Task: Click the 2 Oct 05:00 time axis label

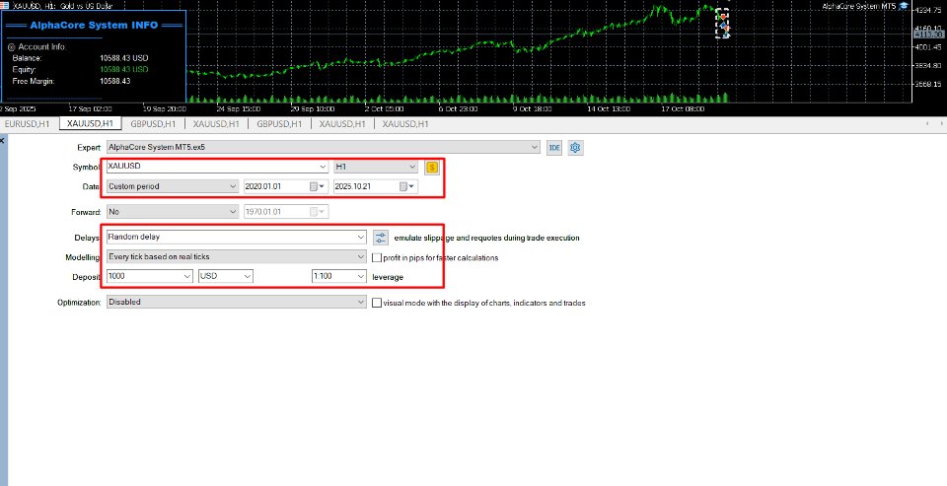Action: point(383,109)
